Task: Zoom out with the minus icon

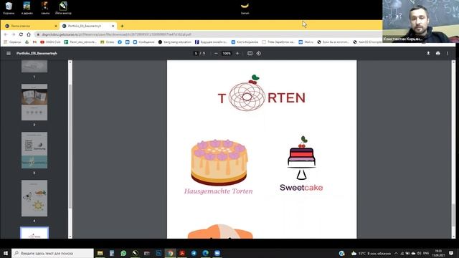Action: (x=216, y=54)
